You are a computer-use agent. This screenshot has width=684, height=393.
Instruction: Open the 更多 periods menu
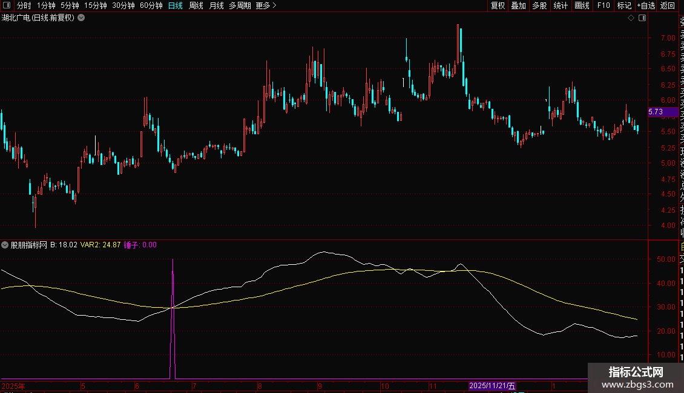[266, 5]
